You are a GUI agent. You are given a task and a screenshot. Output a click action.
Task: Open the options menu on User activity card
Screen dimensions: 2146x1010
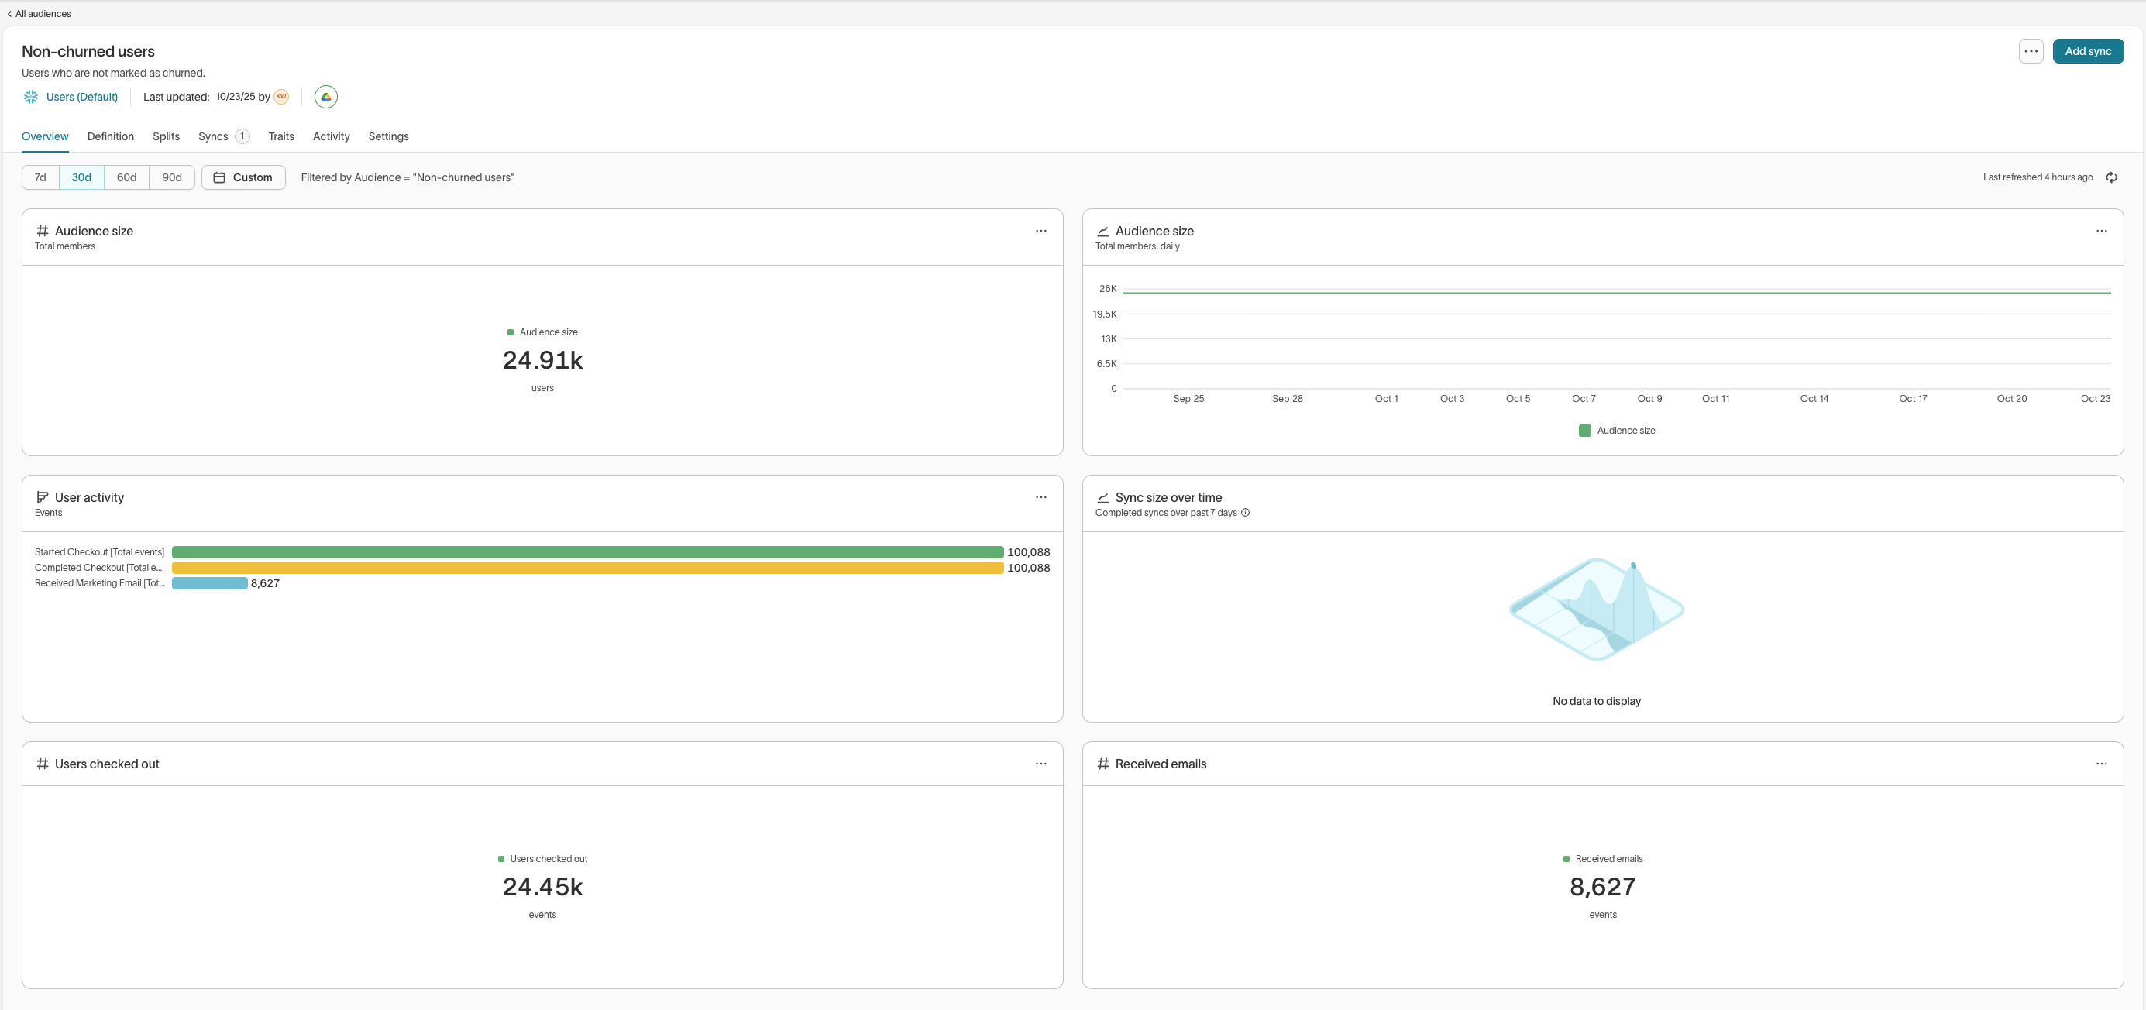tap(1040, 497)
